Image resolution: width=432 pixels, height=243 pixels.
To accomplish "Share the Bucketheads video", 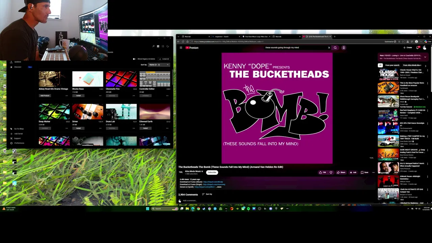I will [x=341, y=172].
